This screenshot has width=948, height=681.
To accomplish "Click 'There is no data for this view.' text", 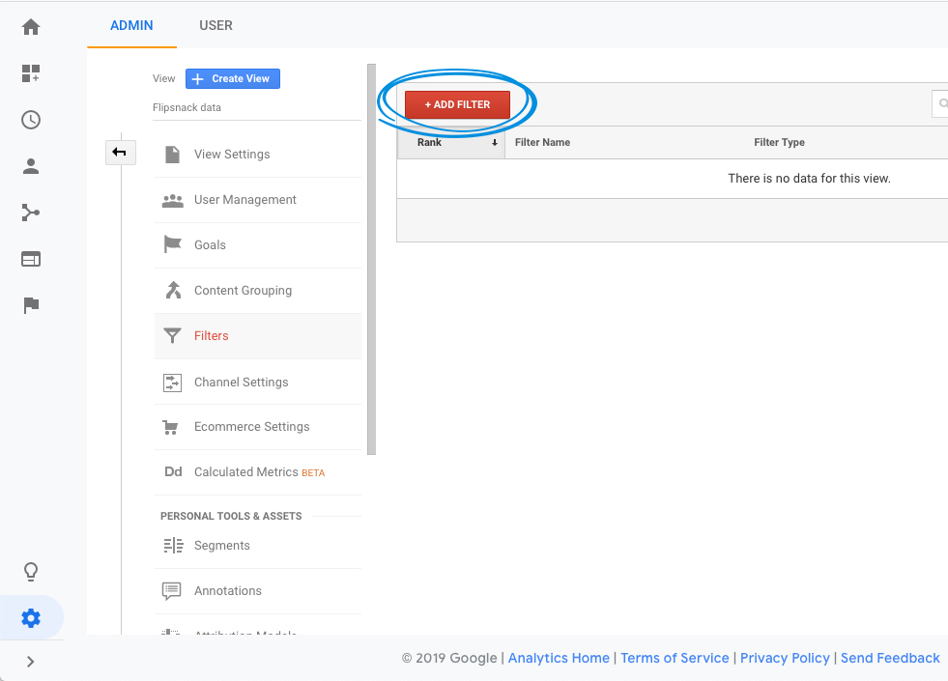I will click(x=809, y=179).
